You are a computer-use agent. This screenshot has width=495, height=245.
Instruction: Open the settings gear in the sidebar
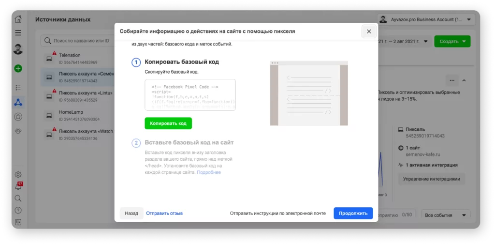(18, 174)
